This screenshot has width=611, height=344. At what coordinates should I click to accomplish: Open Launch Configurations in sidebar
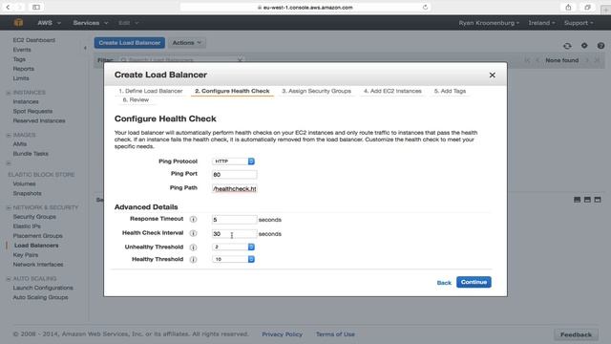pyautogui.click(x=43, y=288)
